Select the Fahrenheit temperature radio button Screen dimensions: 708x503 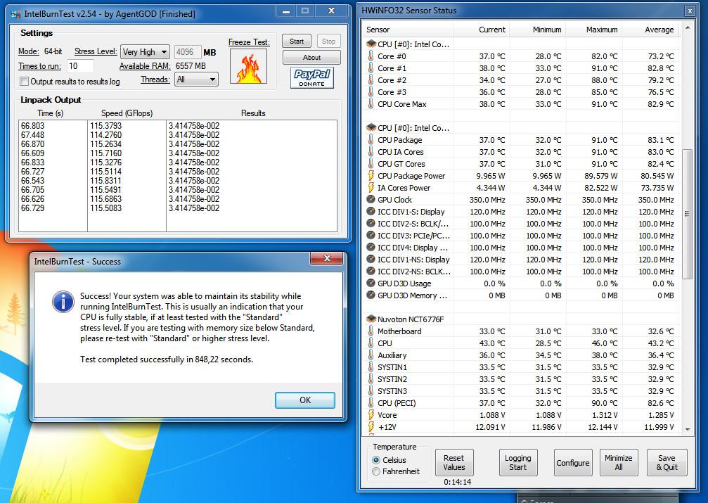pyautogui.click(x=376, y=471)
